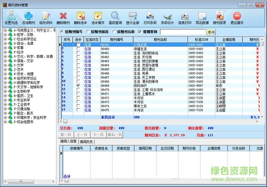The image size is (267, 187).
Task: Select G-文化、科学、教育、体育 category
Action: pyautogui.click(x=33, y=56)
